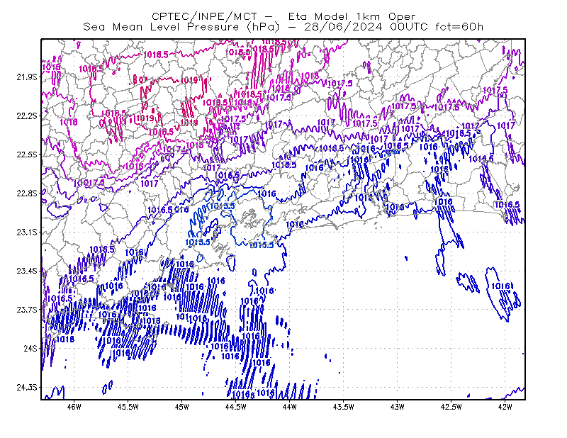
Task: Click the 44.5W longitude axis label
Action: 236,407
